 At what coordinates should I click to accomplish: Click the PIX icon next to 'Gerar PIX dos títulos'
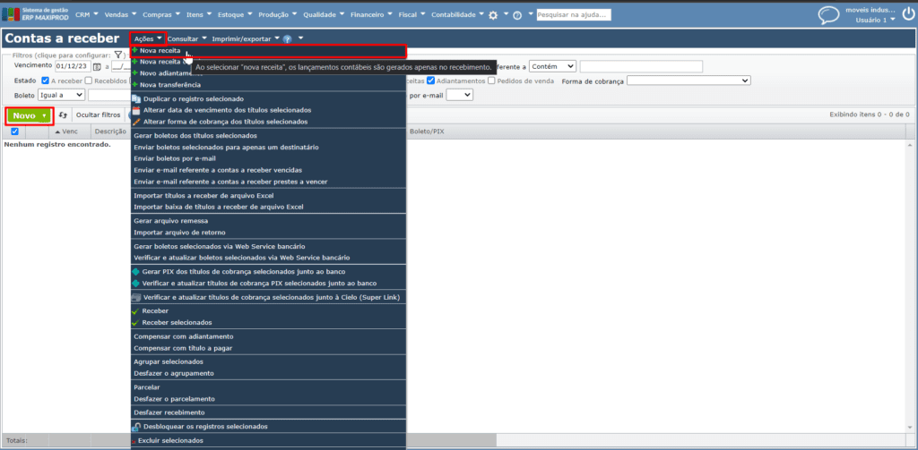136,272
